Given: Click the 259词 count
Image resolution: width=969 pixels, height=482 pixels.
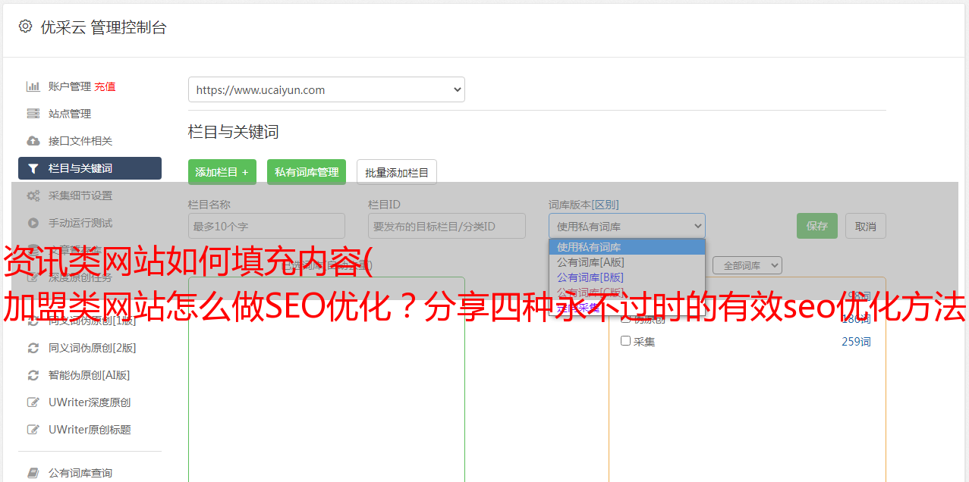Looking at the screenshot, I should pos(856,342).
